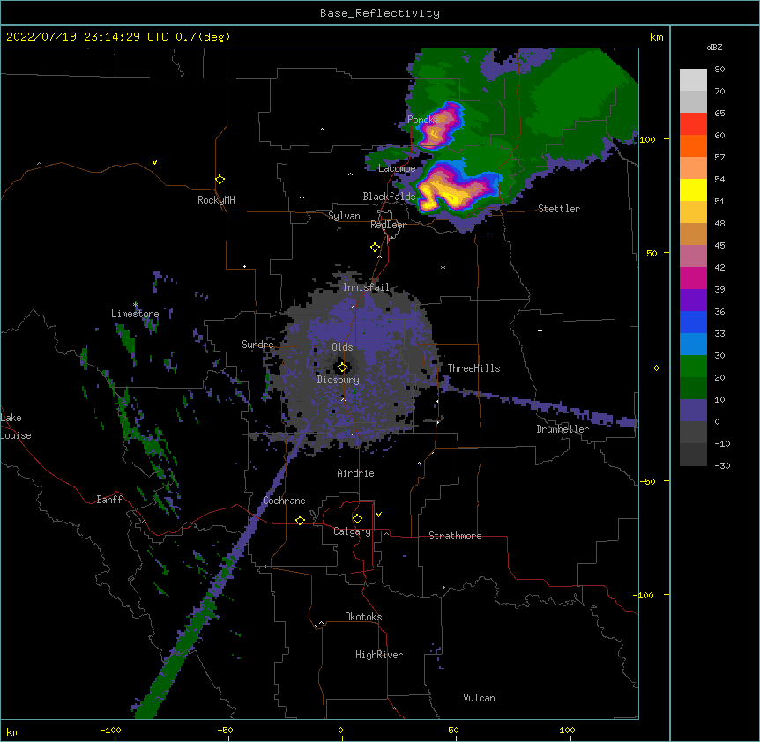Click the Blackfalds city label
This screenshot has height=742, width=760.
tap(389, 197)
